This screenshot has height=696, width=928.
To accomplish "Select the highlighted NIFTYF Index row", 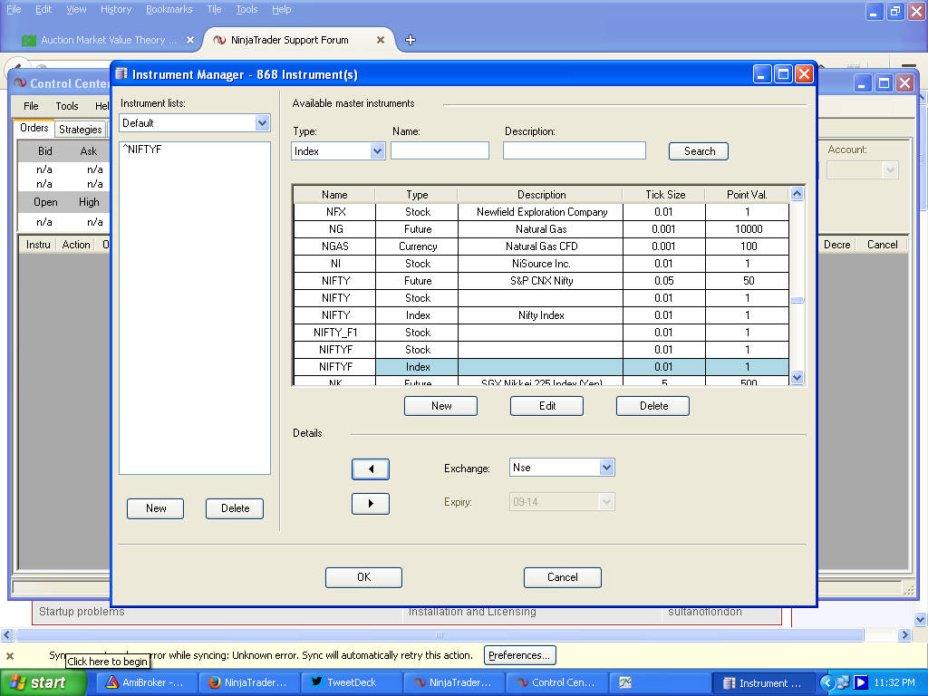I will click(x=541, y=367).
